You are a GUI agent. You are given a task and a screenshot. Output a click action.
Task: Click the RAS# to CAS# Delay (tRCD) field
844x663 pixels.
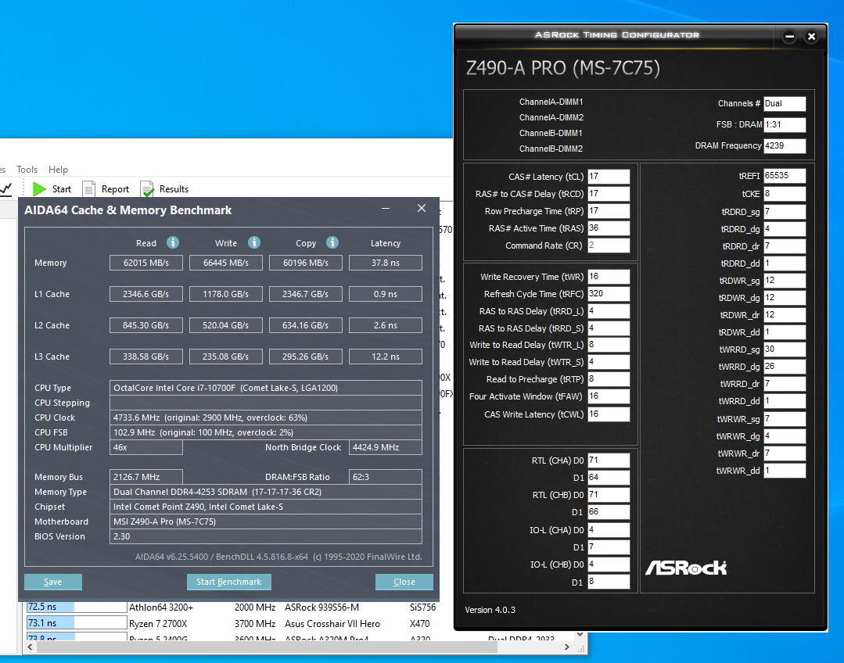[609, 194]
